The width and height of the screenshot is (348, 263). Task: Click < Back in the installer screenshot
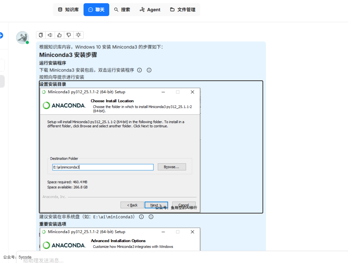point(132,205)
